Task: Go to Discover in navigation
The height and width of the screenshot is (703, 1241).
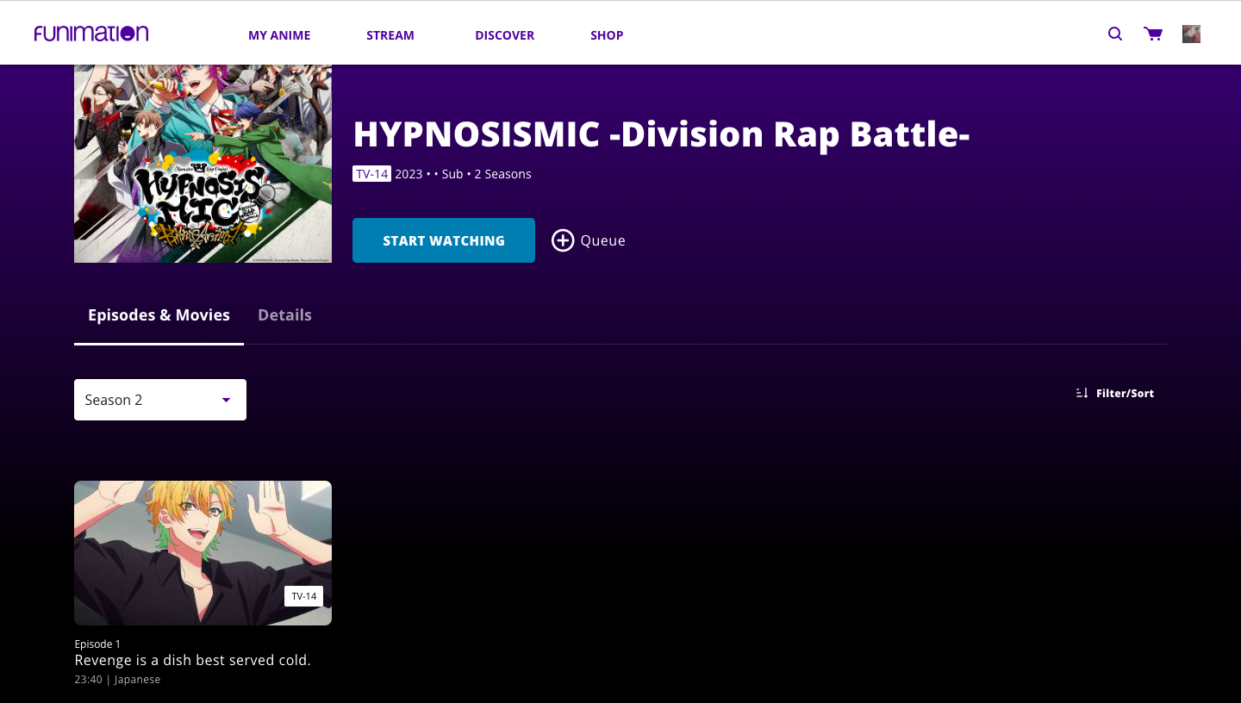Action: 504,35
